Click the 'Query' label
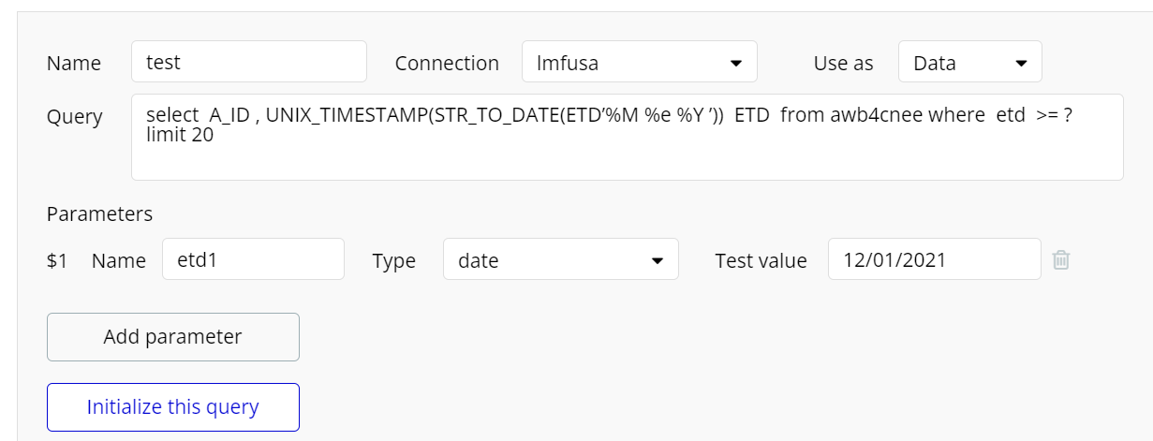The image size is (1153, 441). pos(75,117)
